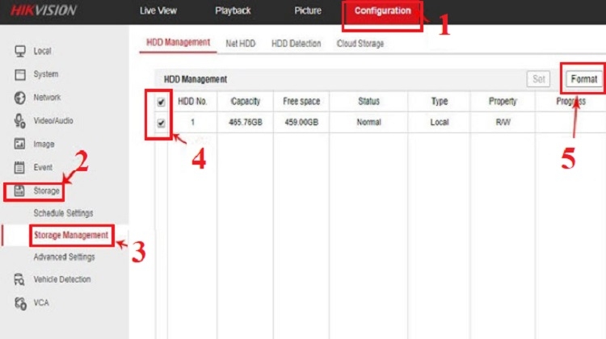Screen dimensions: 606x339
Task: Open Network settings in sidebar
Action: click(x=47, y=98)
